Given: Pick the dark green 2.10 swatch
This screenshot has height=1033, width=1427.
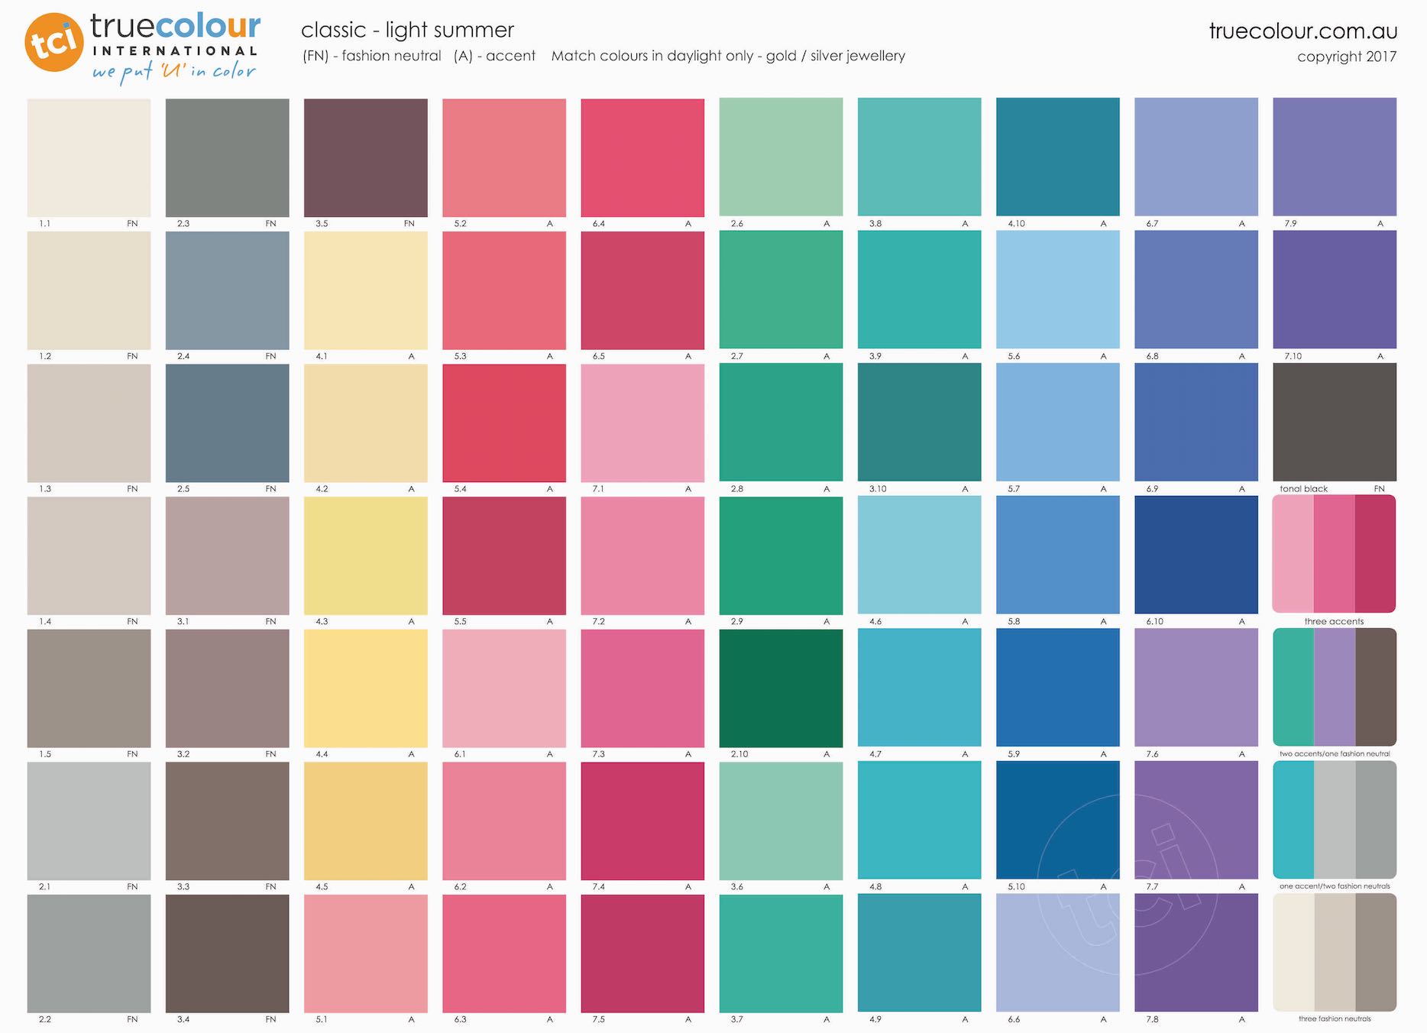Looking at the screenshot, I should (x=781, y=688).
